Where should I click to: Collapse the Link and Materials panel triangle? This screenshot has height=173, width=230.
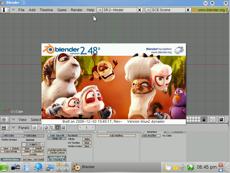tap(2, 132)
